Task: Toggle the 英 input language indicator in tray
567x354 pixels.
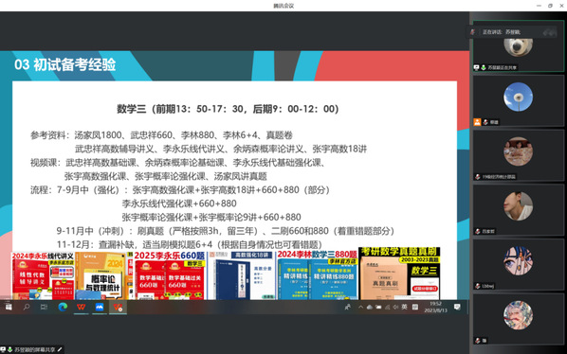Action: (x=404, y=307)
